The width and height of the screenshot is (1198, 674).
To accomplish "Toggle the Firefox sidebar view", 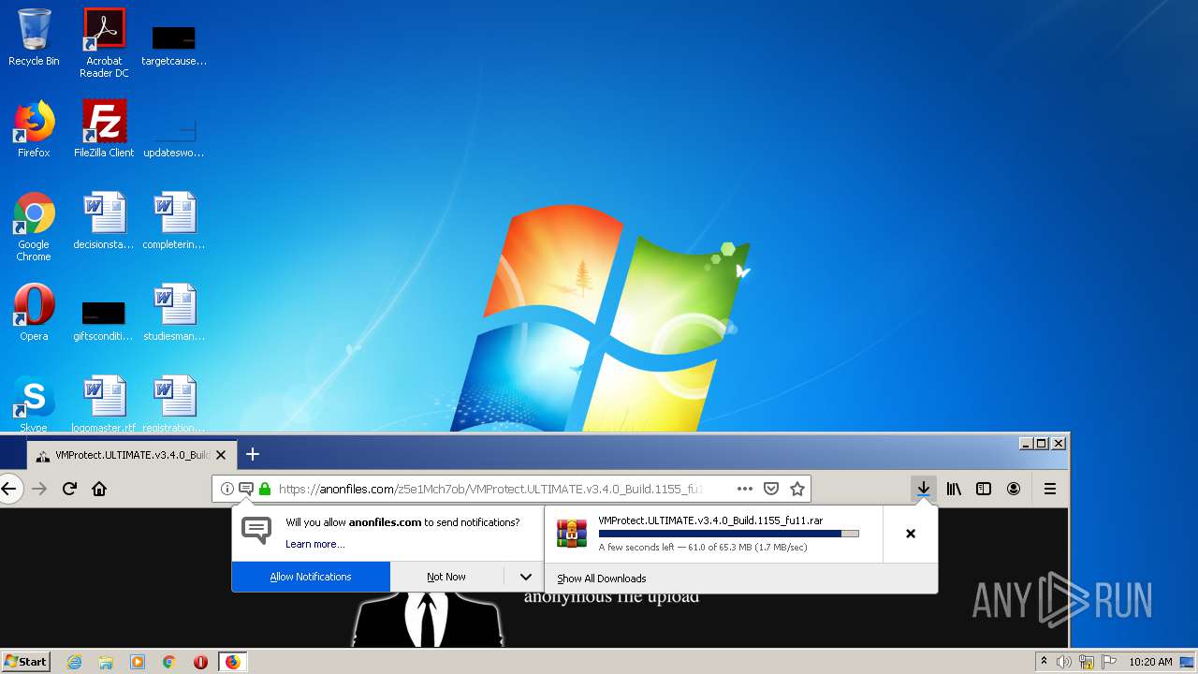I will click(984, 489).
